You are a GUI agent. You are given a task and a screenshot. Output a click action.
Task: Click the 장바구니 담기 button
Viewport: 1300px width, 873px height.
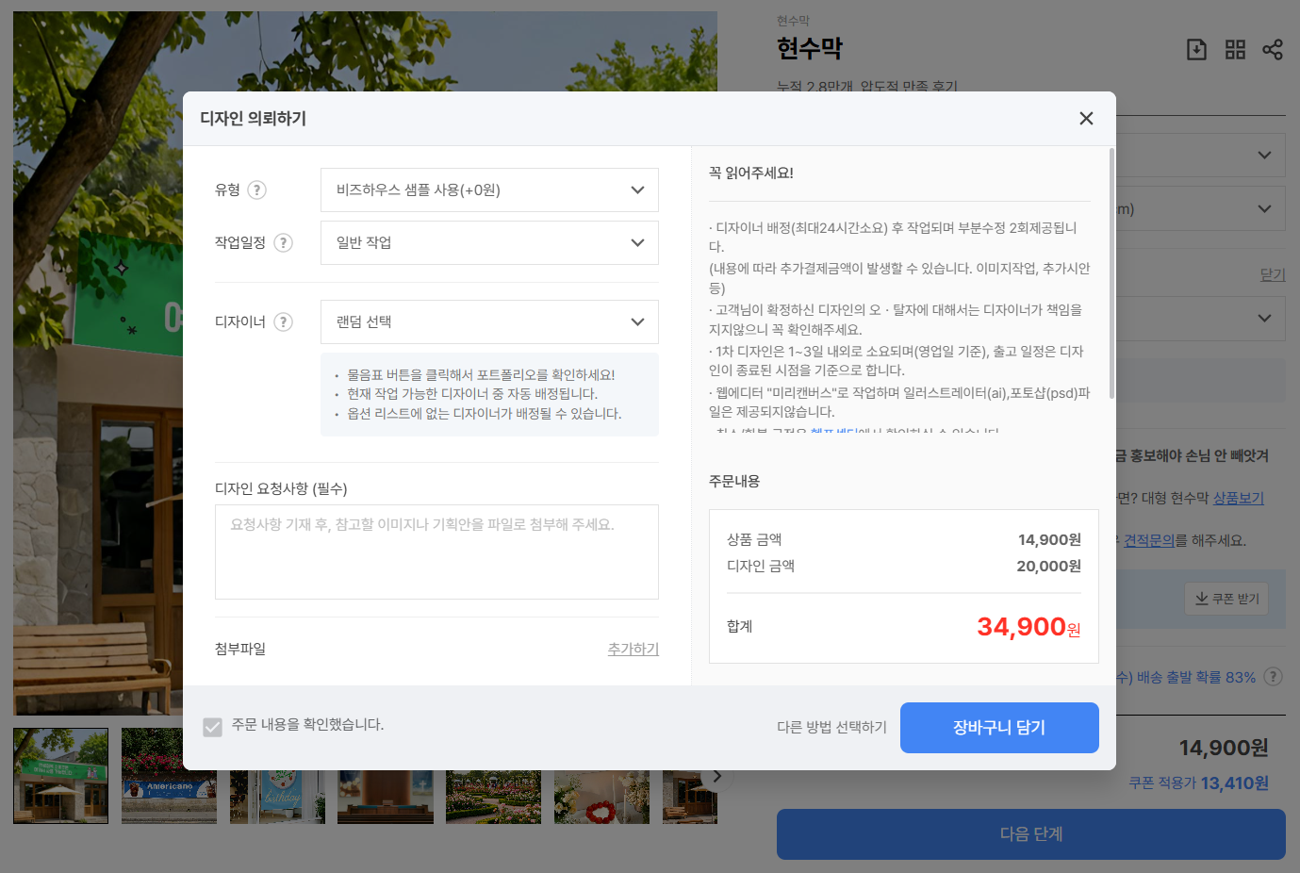coord(999,728)
